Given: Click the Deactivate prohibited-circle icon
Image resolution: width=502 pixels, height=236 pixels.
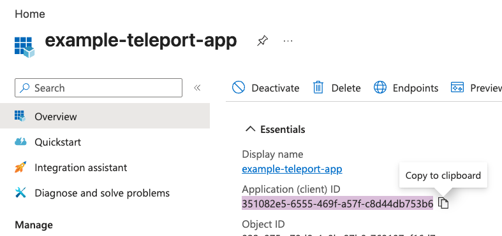Looking at the screenshot, I should [x=239, y=87].
